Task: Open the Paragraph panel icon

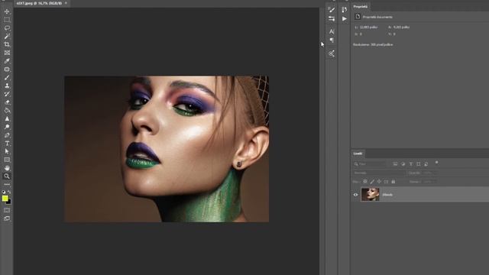Action: (332, 40)
